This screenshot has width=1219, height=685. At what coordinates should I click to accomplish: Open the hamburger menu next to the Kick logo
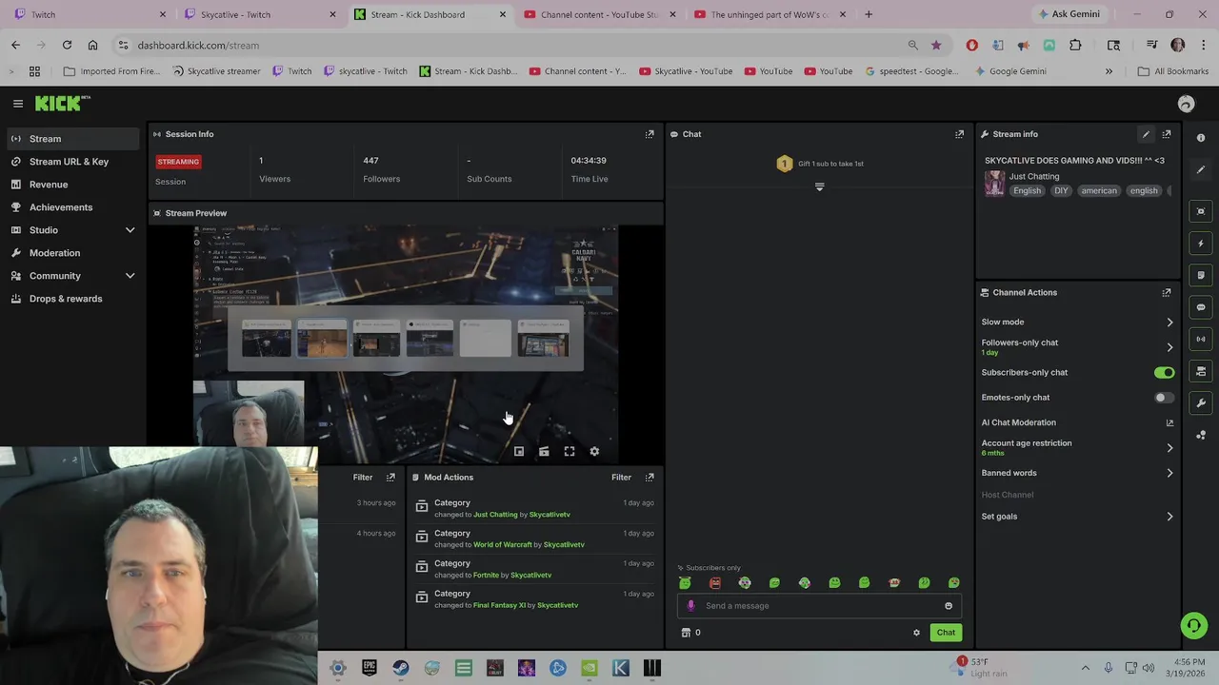point(18,104)
